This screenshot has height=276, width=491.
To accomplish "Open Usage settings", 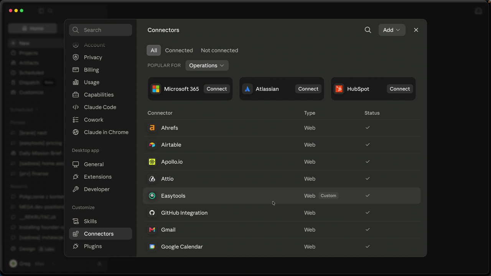I will point(101,82).
